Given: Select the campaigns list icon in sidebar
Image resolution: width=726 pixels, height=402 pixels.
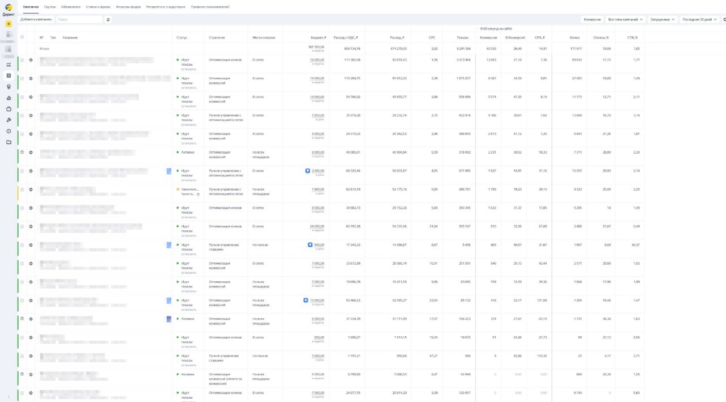Looking at the screenshot, I should [x=9, y=75].
